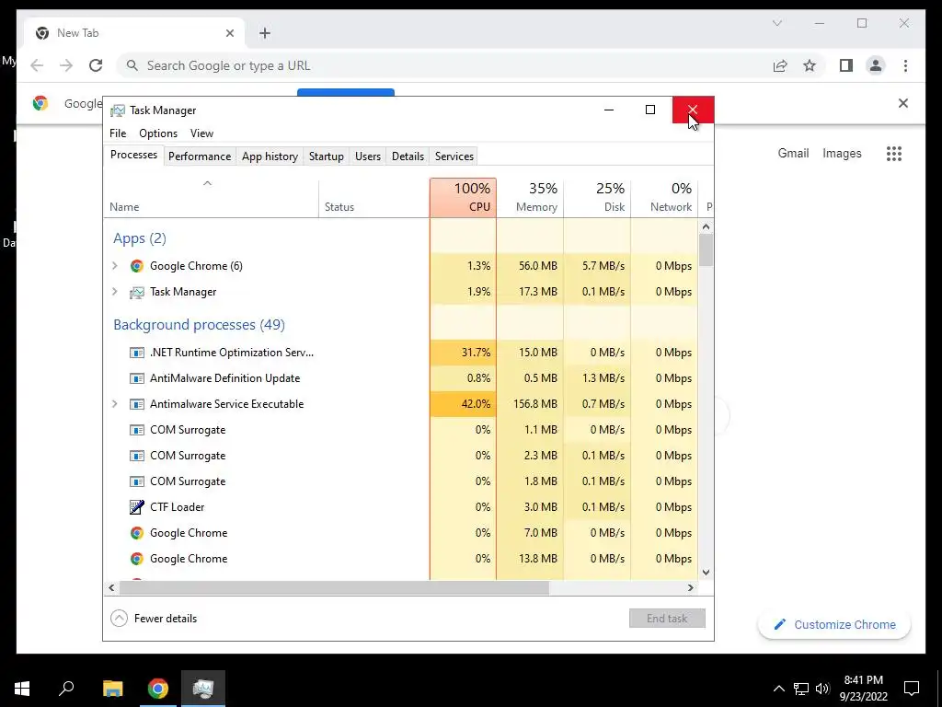Reload the page in Chrome

coord(96,65)
